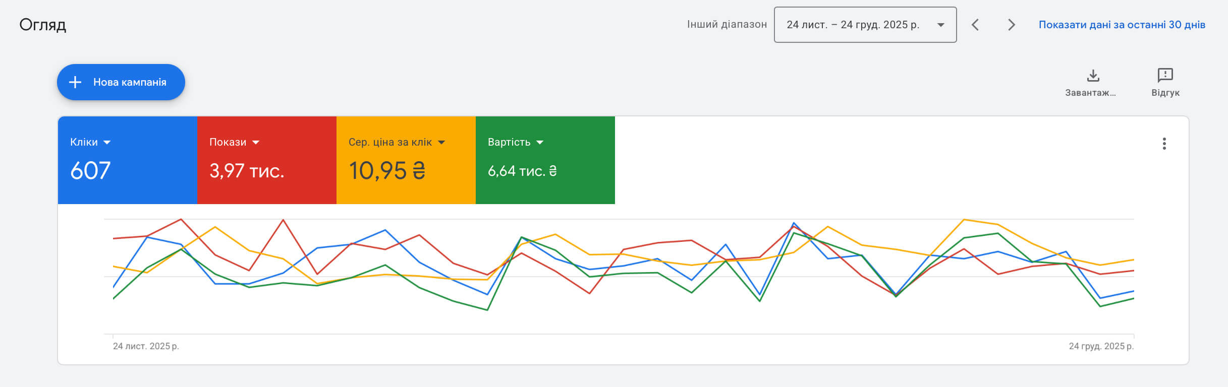Change the Покази metric via its dropdown
Image resolution: width=1228 pixels, height=387 pixels.
(x=256, y=143)
